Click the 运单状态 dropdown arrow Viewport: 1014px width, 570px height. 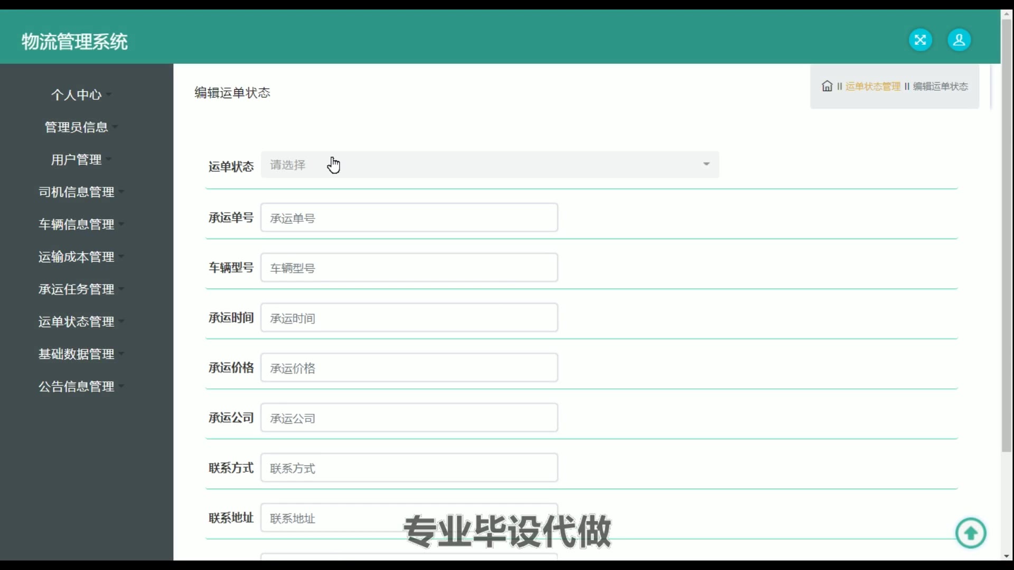click(706, 164)
